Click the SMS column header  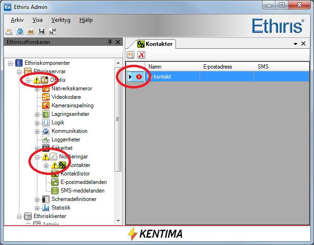pyautogui.click(x=282, y=67)
